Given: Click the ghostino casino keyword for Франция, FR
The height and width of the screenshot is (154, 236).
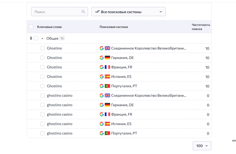Looking at the screenshot, I should [x=60, y=114].
